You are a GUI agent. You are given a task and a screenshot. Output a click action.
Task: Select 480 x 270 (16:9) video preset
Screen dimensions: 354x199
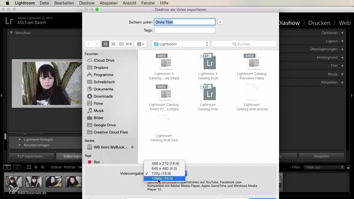pyautogui.click(x=164, y=163)
